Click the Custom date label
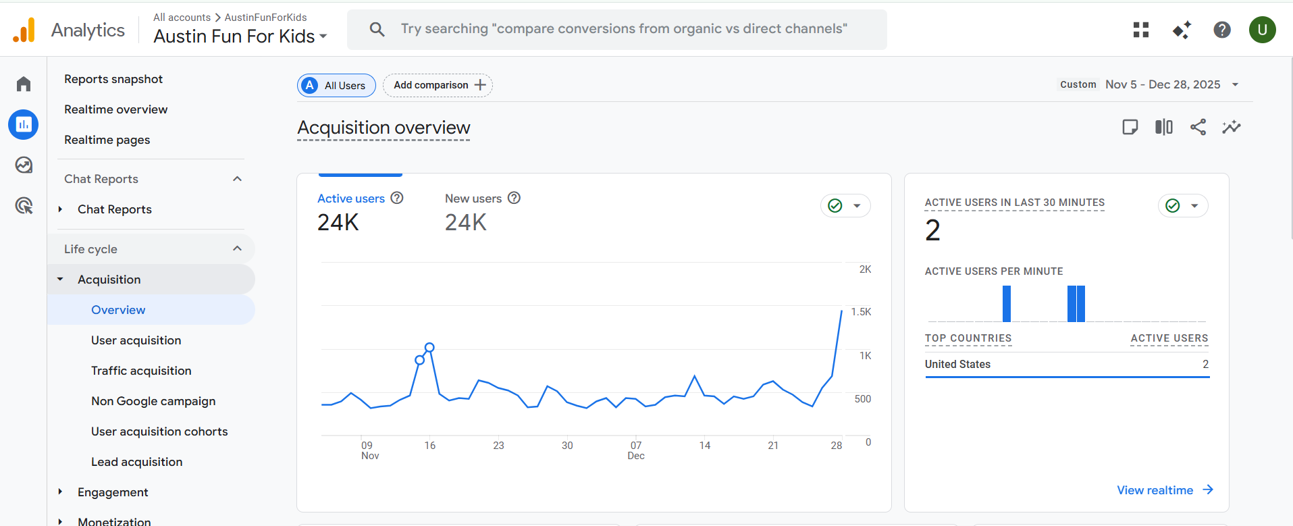 click(1078, 84)
